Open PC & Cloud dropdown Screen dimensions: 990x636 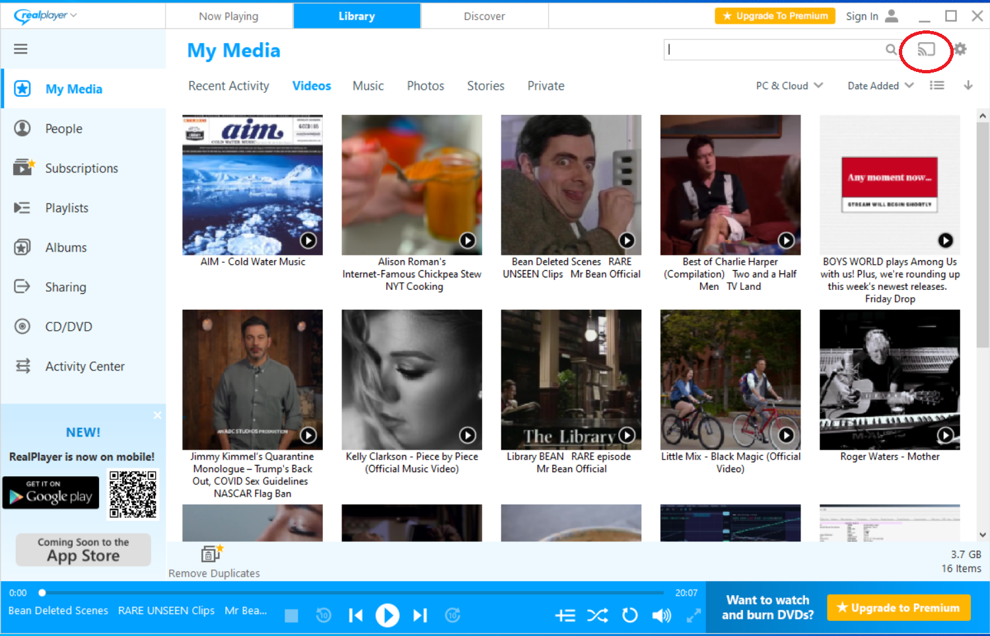789,86
